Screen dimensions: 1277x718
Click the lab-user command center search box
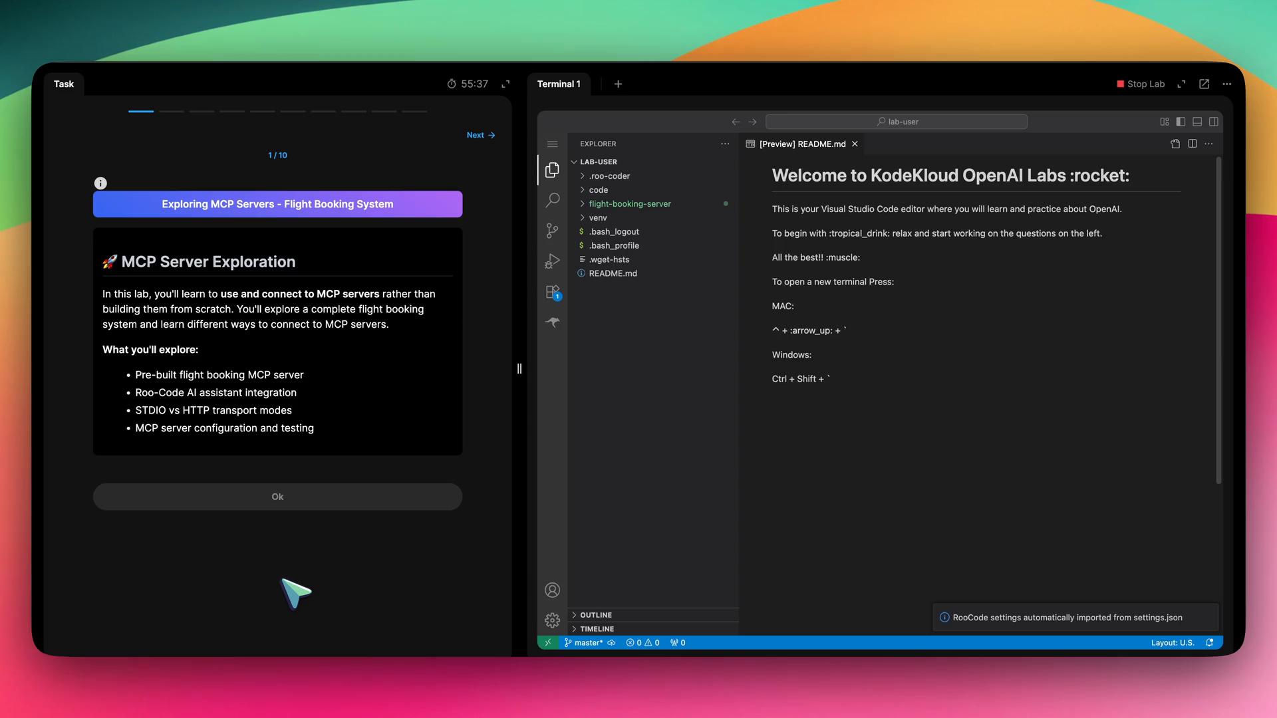tap(897, 122)
